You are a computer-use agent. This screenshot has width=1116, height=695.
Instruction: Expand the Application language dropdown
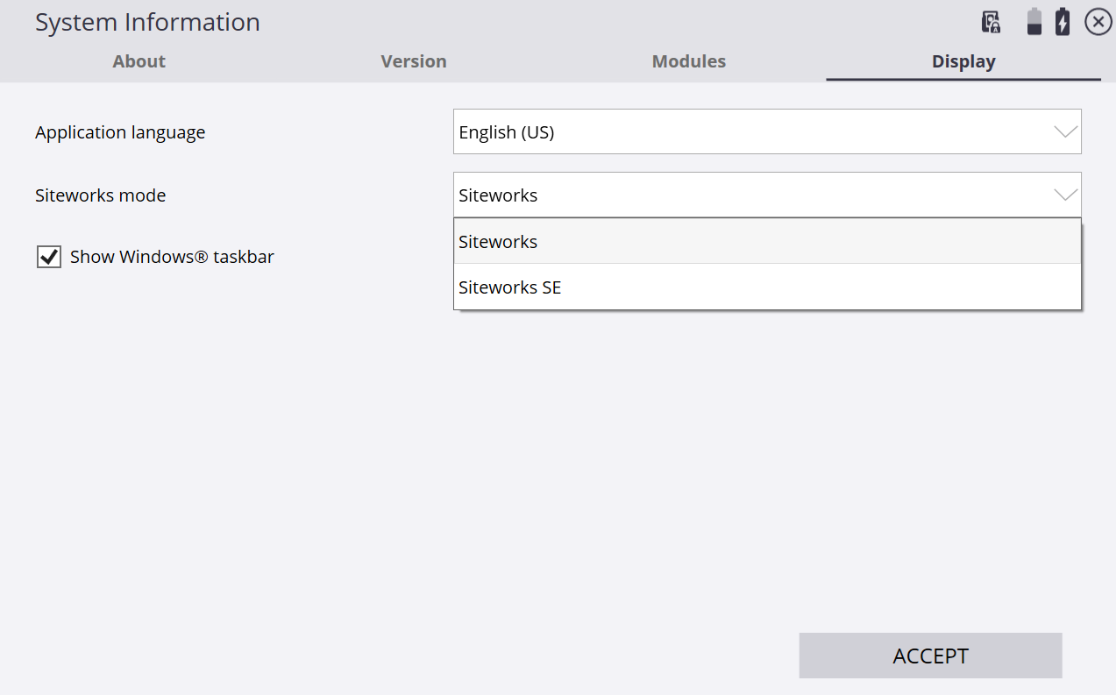coord(767,131)
